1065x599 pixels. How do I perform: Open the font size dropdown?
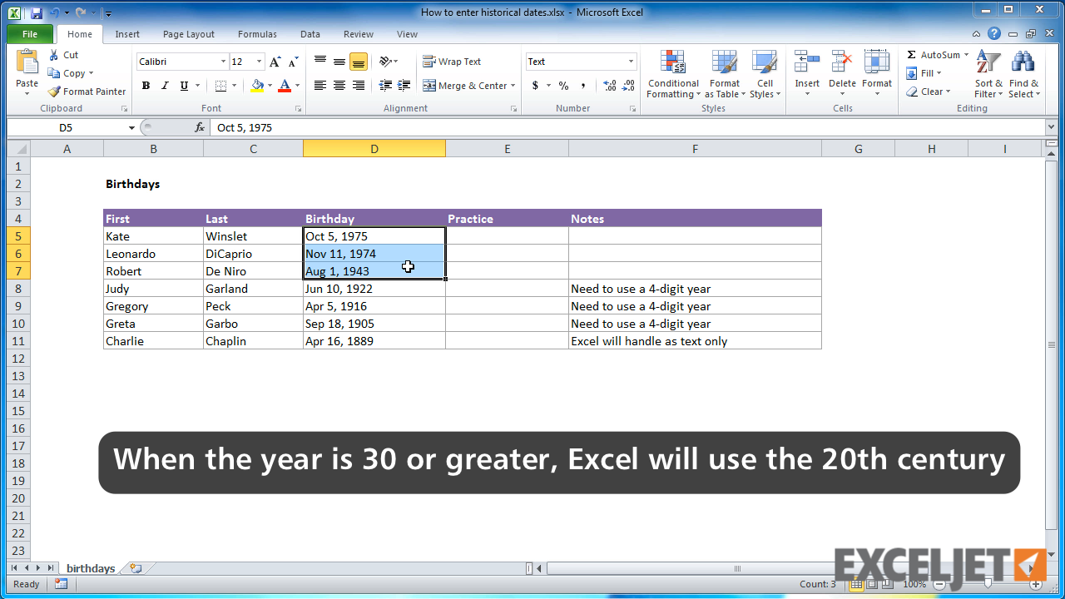click(x=259, y=62)
